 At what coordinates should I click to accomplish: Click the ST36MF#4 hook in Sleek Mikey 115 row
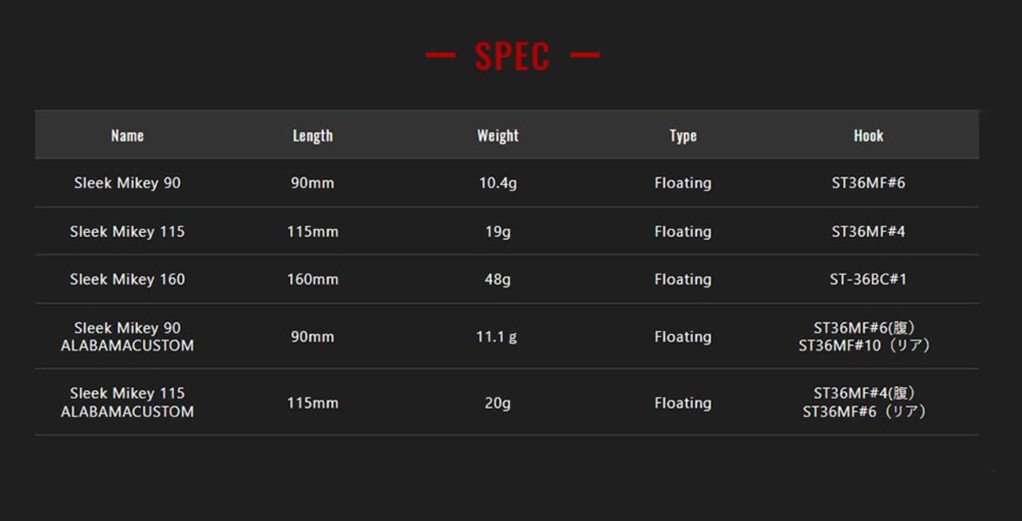point(868,231)
